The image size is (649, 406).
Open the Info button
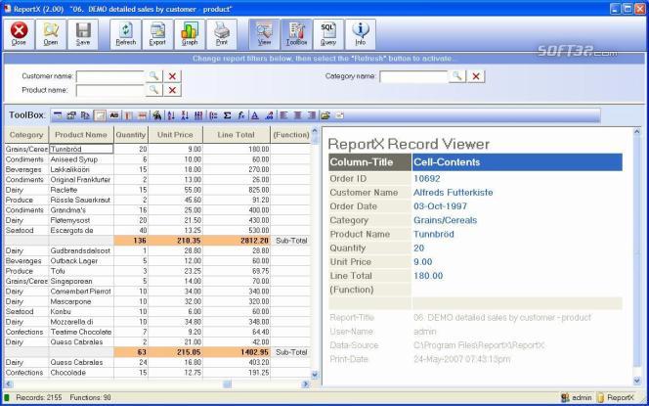361,34
